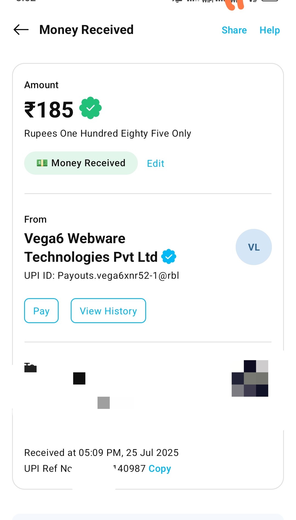
Task: Share this payment receipt
Action: (x=234, y=30)
